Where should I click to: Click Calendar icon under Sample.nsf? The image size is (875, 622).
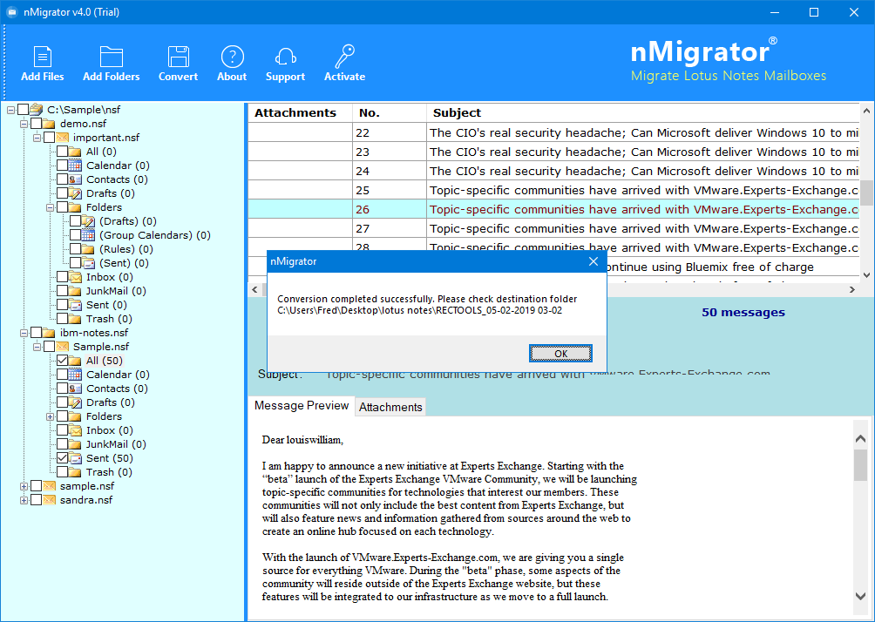[75, 375]
